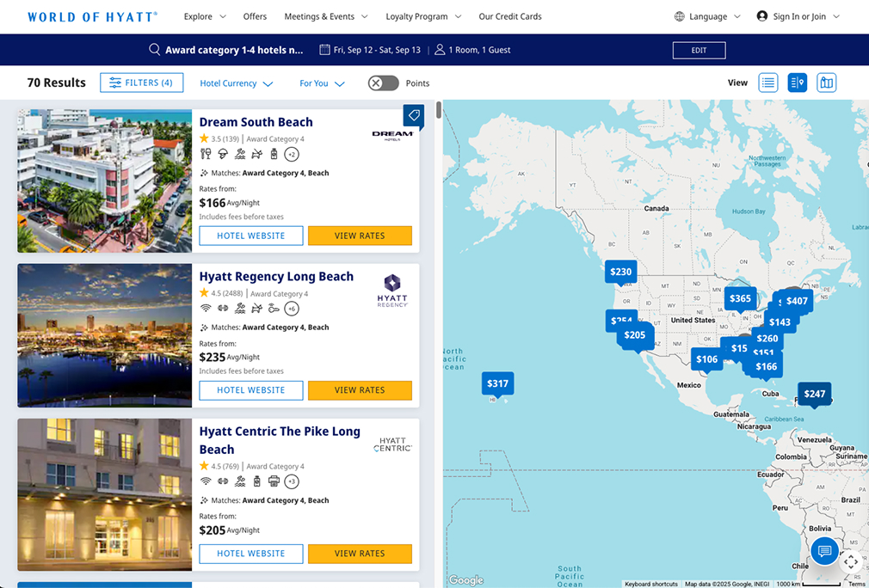This screenshot has width=869, height=588.
Task: Click the $247 map price marker
Action: (x=815, y=394)
